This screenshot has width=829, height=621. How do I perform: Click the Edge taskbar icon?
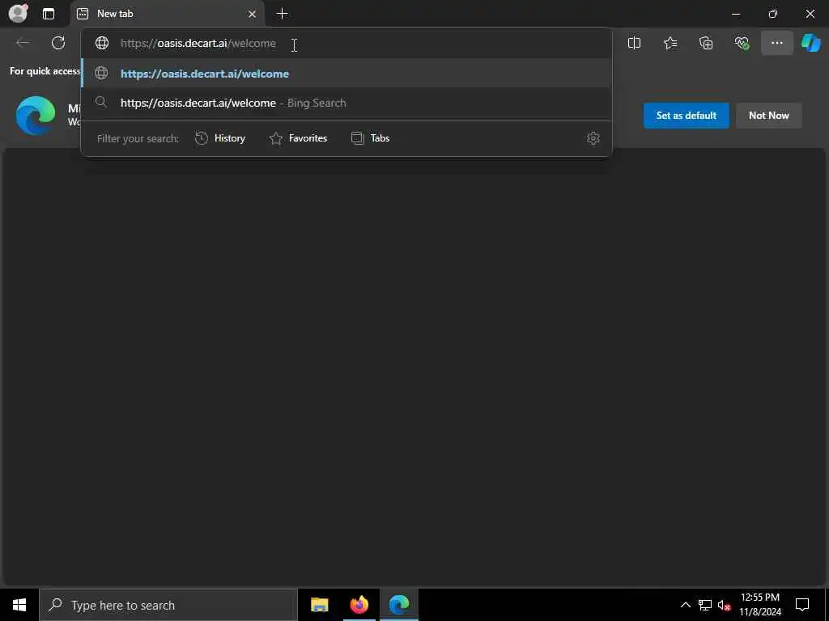pos(399,605)
